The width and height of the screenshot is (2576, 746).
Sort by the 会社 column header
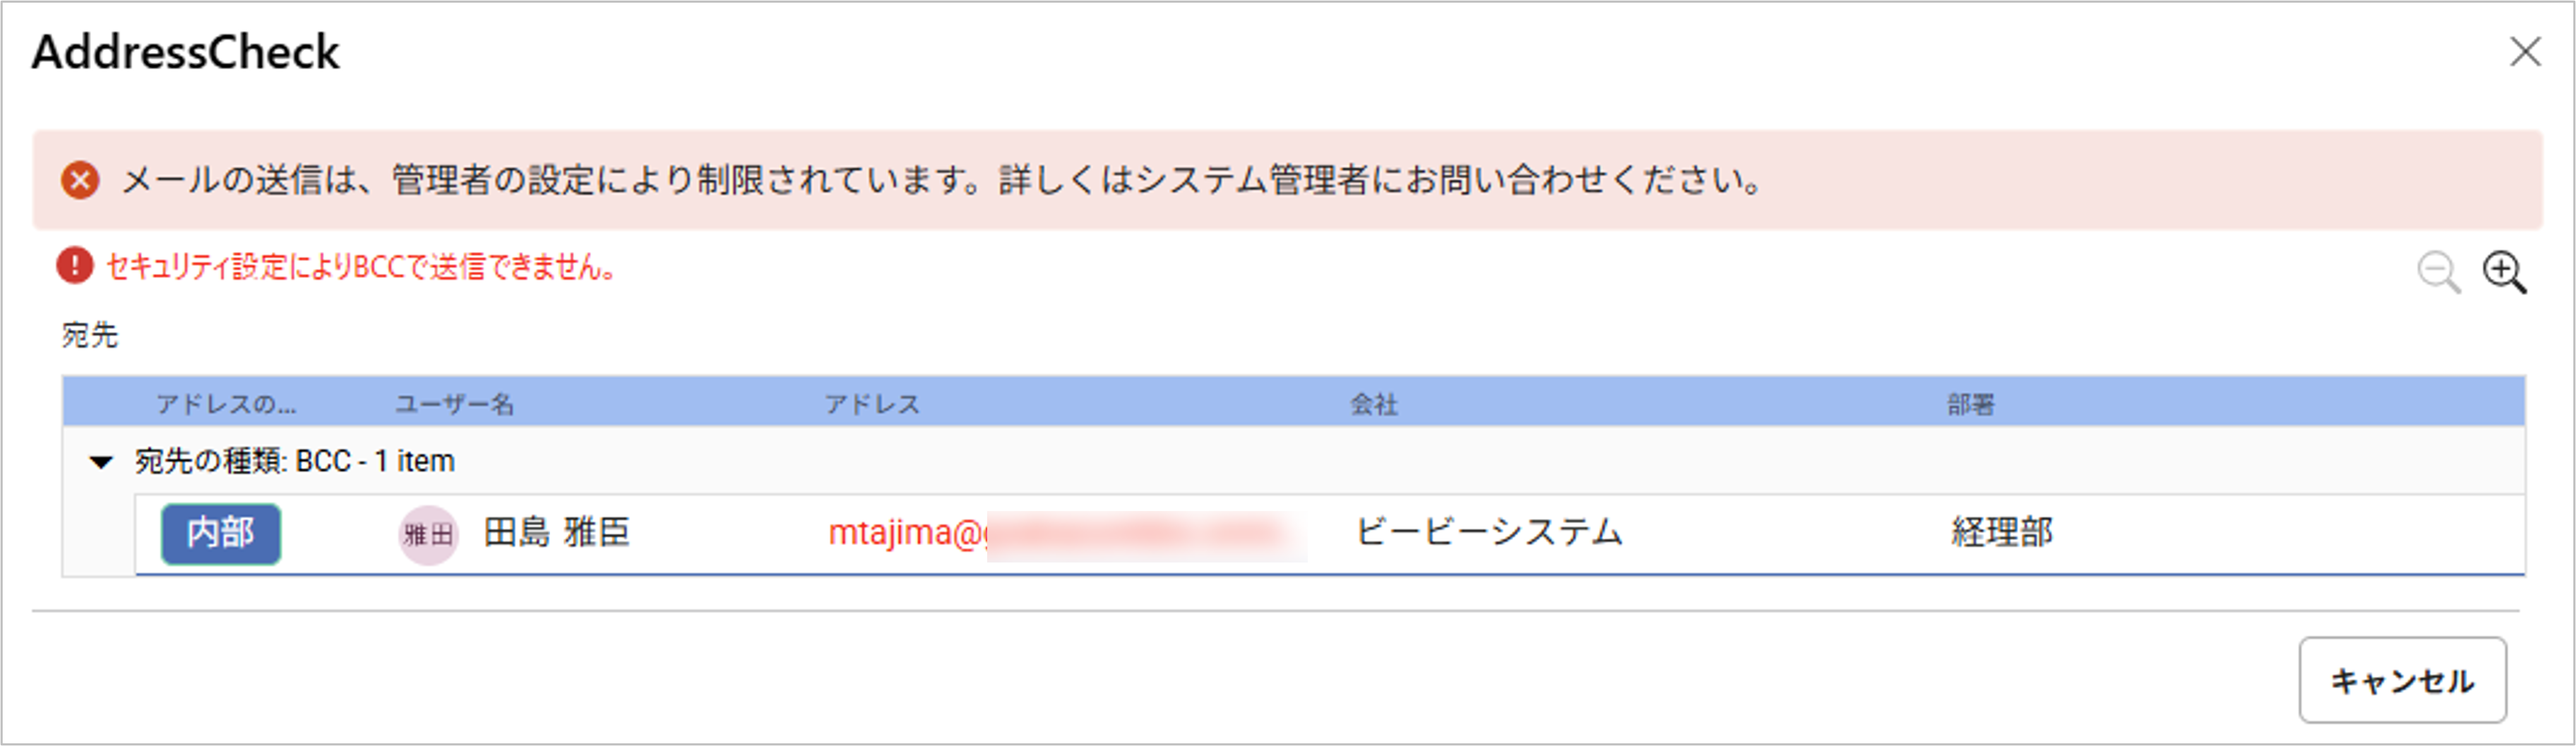pyautogui.click(x=1374, y=404)
